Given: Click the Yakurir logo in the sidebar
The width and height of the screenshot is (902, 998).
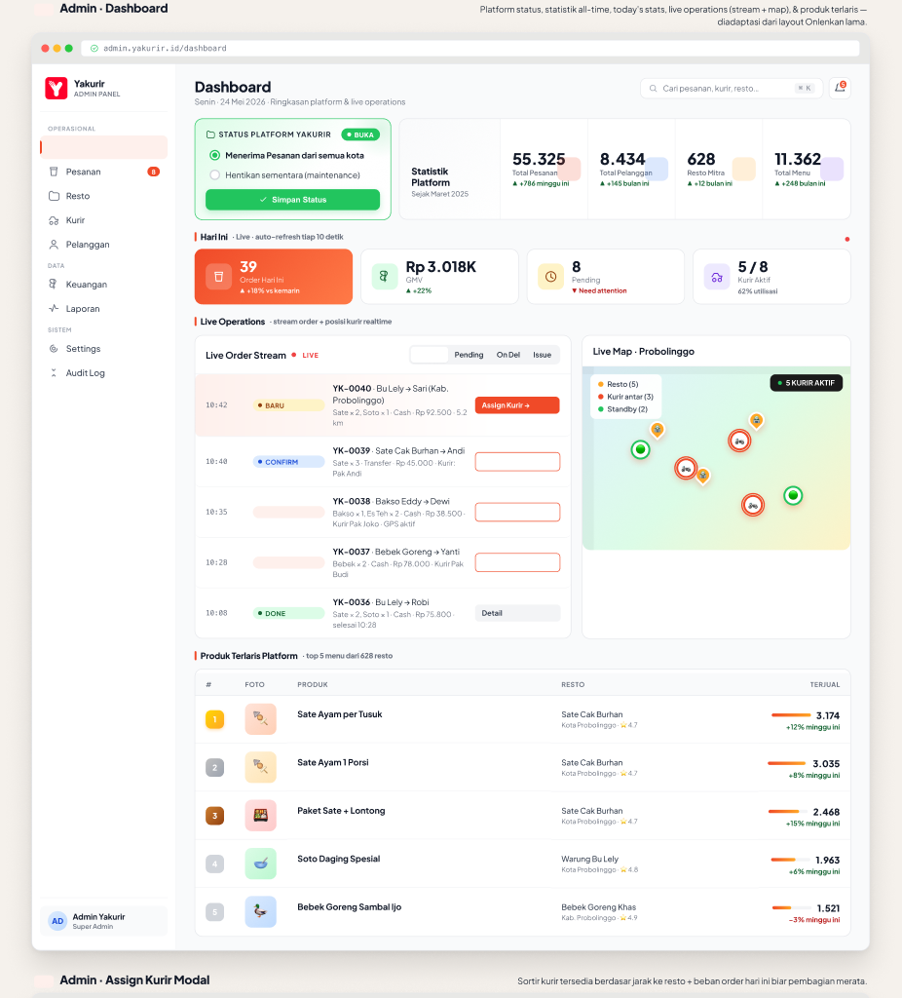Looking at the screenshot, I should [x=56, y=88].
